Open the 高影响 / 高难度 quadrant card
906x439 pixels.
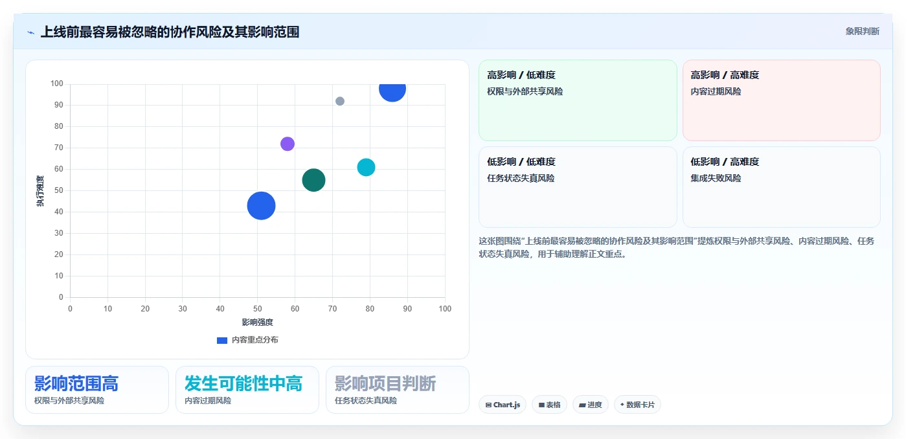782,100
